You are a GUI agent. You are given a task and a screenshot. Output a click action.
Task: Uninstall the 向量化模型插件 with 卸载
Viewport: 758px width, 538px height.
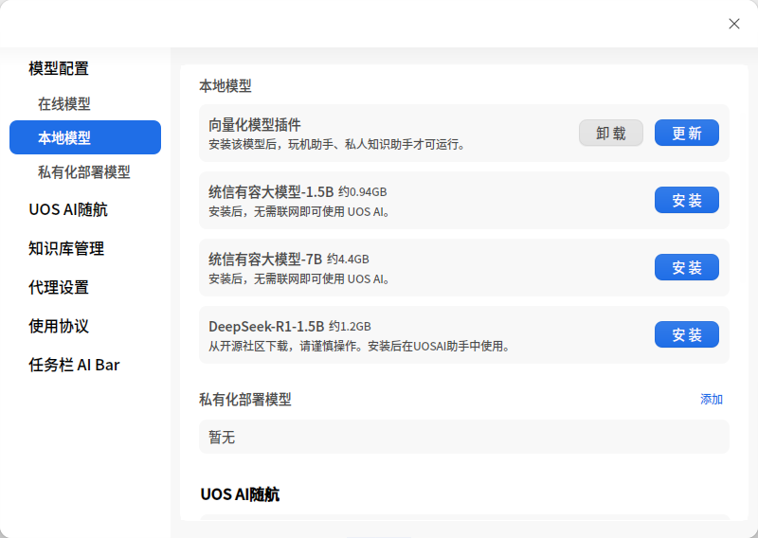[611, 133]
